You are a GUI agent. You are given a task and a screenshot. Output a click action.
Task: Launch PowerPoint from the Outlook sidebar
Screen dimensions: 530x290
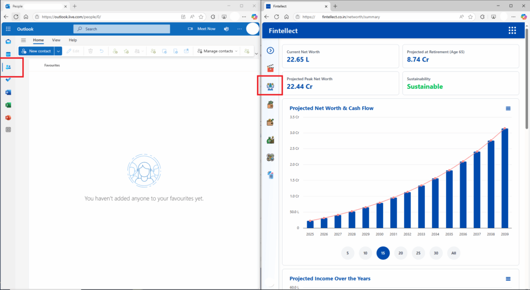pos(8,117)
